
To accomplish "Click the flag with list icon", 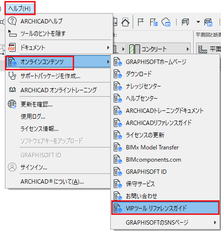I will [x=154, y=22].
